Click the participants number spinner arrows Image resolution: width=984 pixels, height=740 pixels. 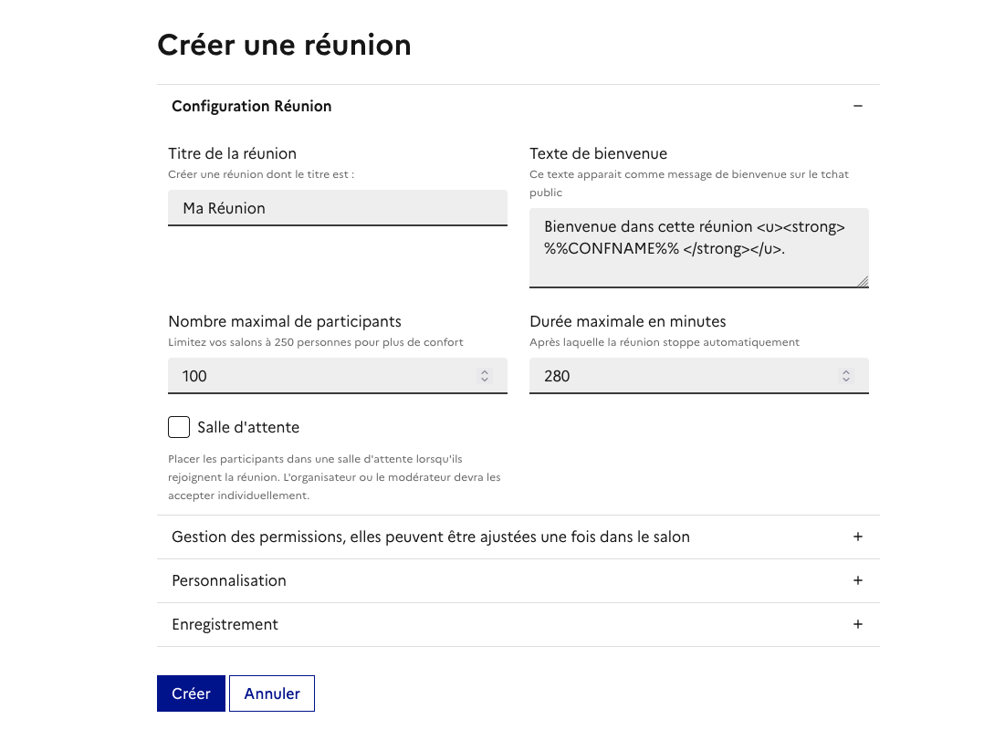click(x=485, y=376)
